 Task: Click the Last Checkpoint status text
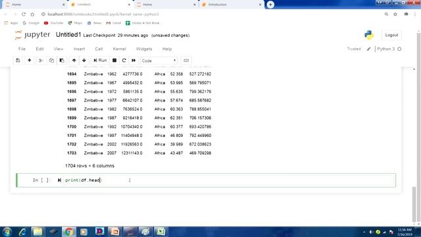(116, 36)
